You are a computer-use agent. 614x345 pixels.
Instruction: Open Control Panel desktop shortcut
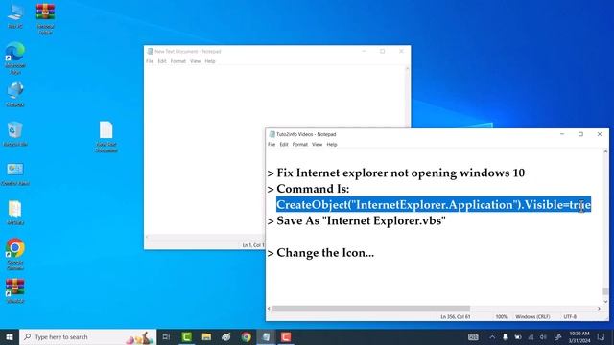(x=15, y=173)
